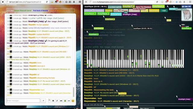Expand options for Mayo64 'hmm' message
Viewport: 193px width, 109px height.
pos(8,63)
